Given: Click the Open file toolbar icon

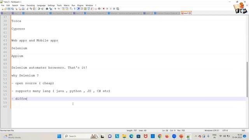Looking at the screenshot, I should click(x=5, y=9).
